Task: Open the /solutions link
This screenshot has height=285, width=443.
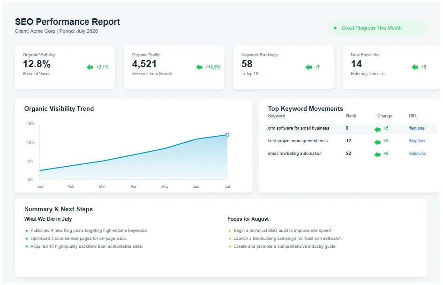Action: click(x=417, y=154)
